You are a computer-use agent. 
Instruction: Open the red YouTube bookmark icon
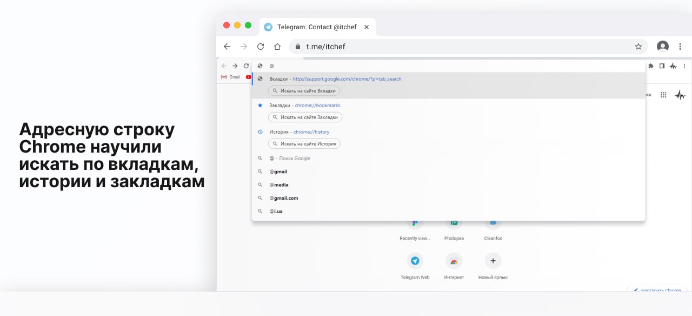click(249, 77)
